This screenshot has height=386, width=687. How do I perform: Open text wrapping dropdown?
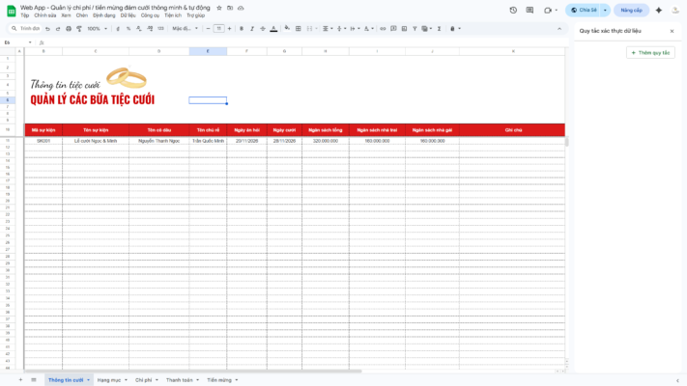pos(355,28)
